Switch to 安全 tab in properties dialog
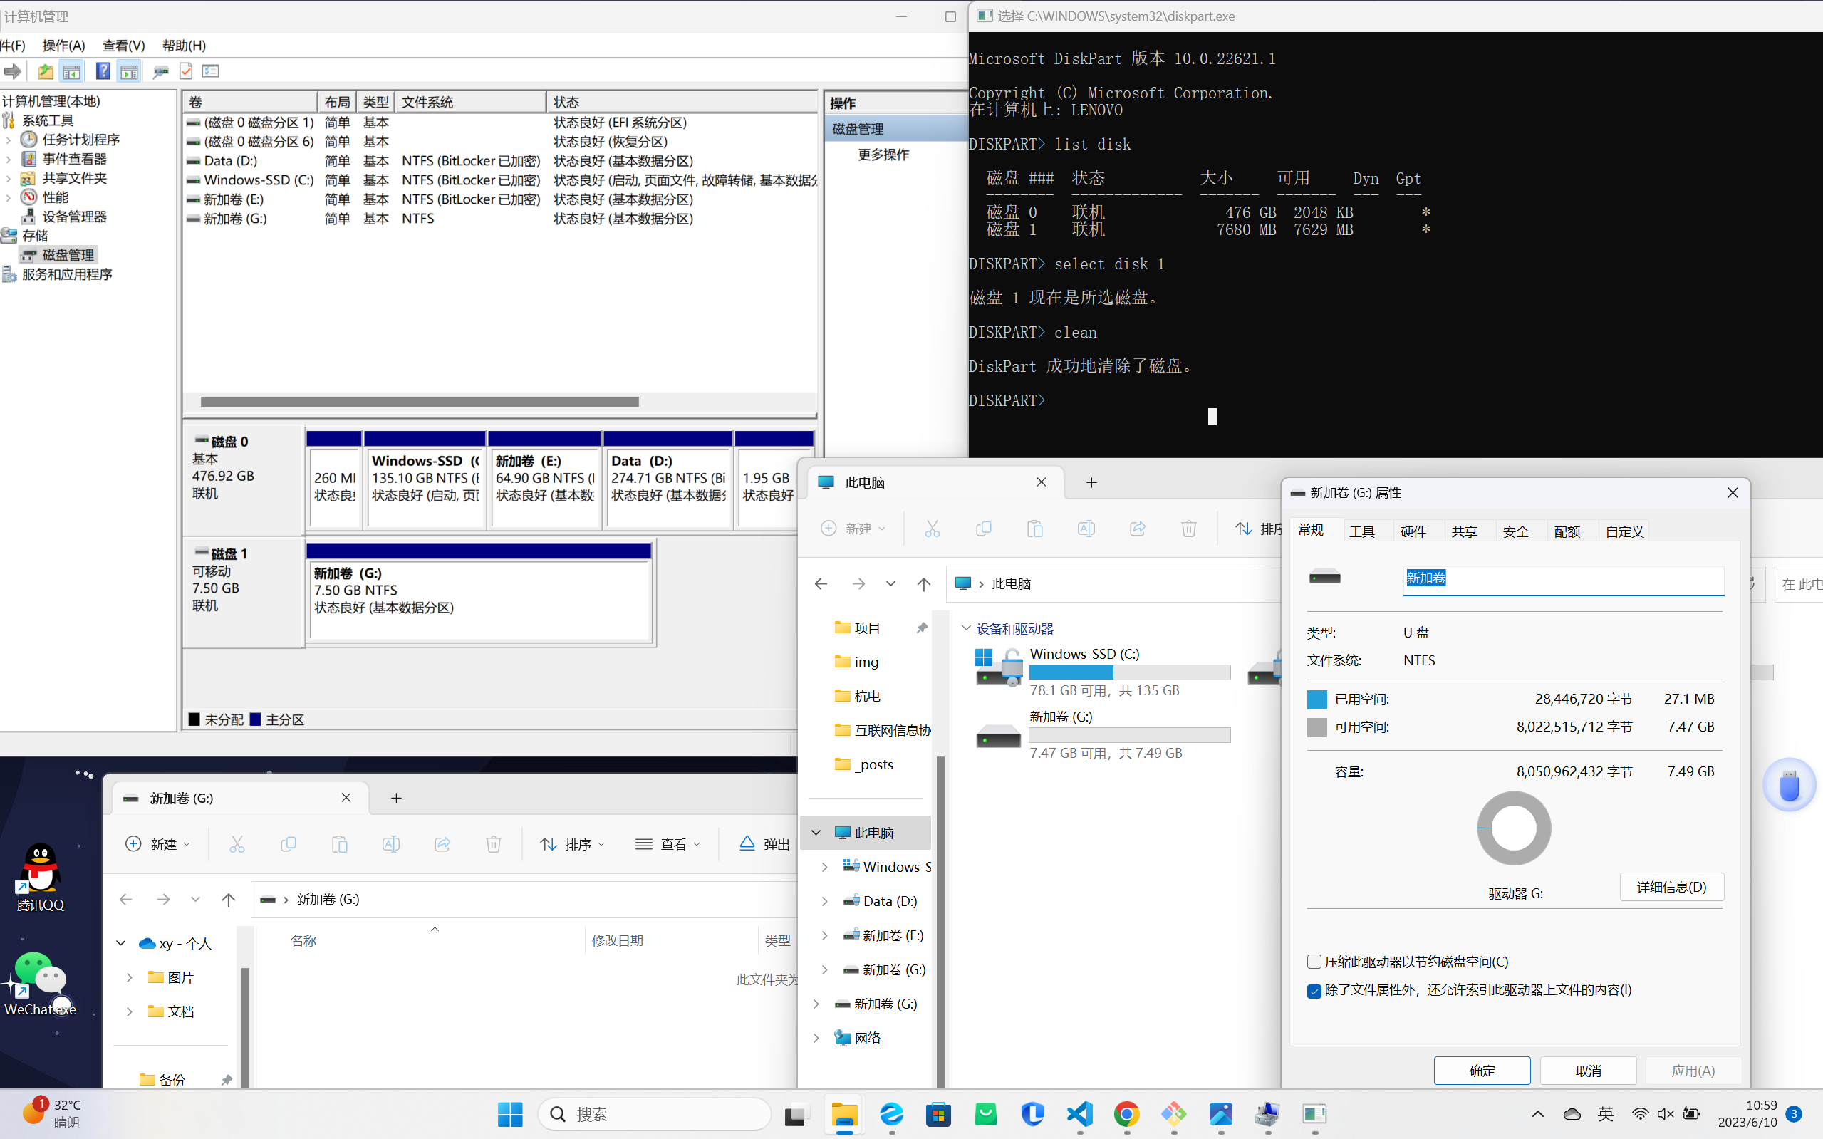Viewport: 1823px width, 1139px height. 1515,531
